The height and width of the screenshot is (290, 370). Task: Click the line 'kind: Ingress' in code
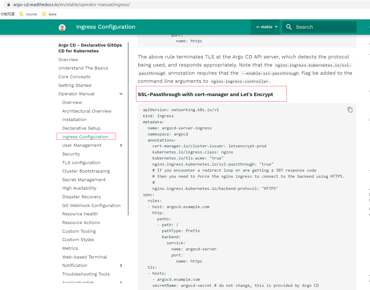point(158,116)
